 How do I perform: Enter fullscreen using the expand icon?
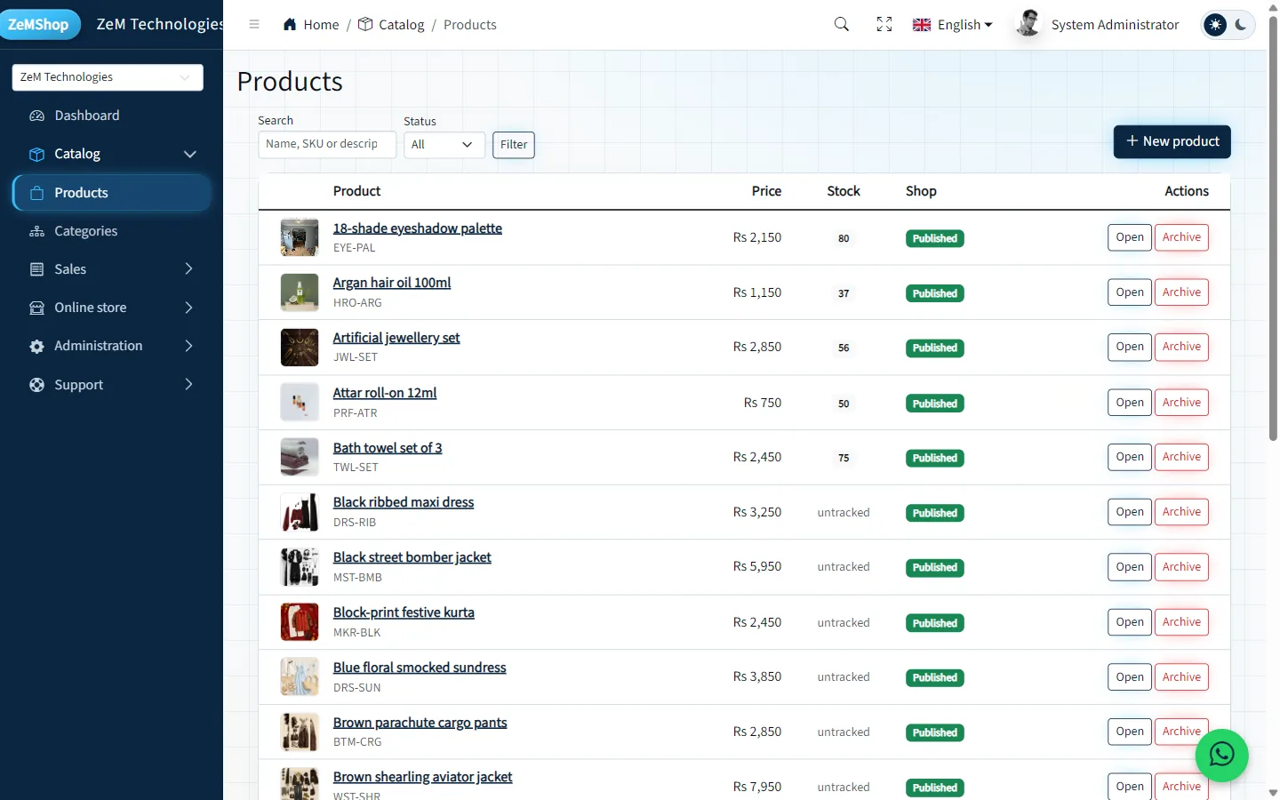click(884, 25)
